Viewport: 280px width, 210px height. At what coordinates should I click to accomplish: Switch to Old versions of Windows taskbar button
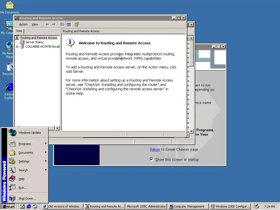point(63,207)
